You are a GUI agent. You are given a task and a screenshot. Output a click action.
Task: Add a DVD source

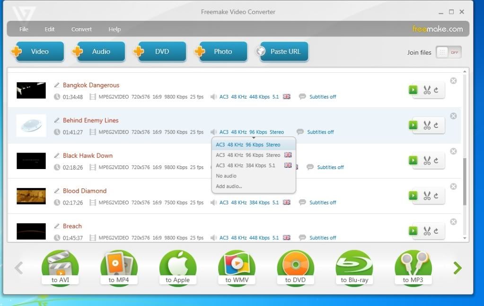tap(160, 51)
